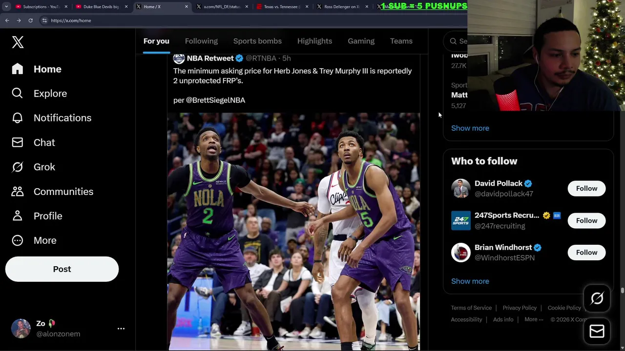The height and width of the screenshot is (351, 625).
Task: Click the page vertical scrollbar thumb
Action: click(x=622, y=291)
